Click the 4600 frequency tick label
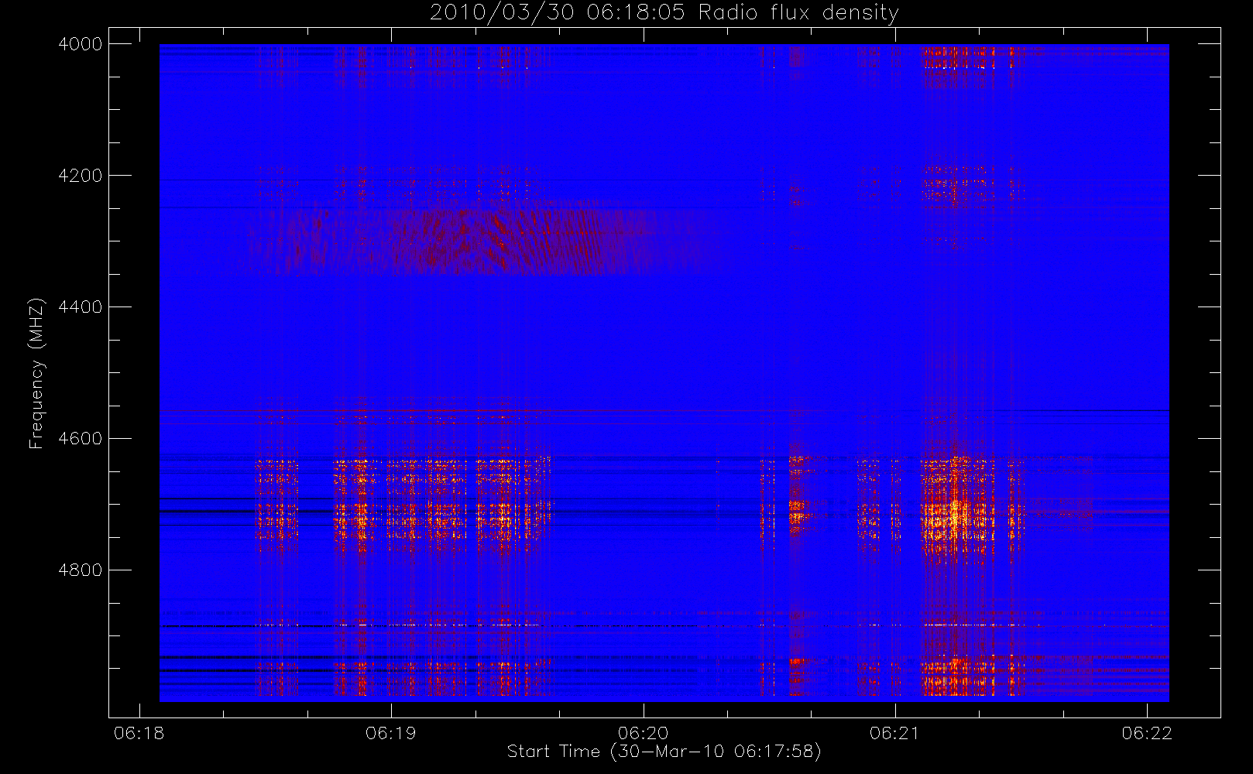The height and width of the screenshot is (774, 1253). click(81, 439)
